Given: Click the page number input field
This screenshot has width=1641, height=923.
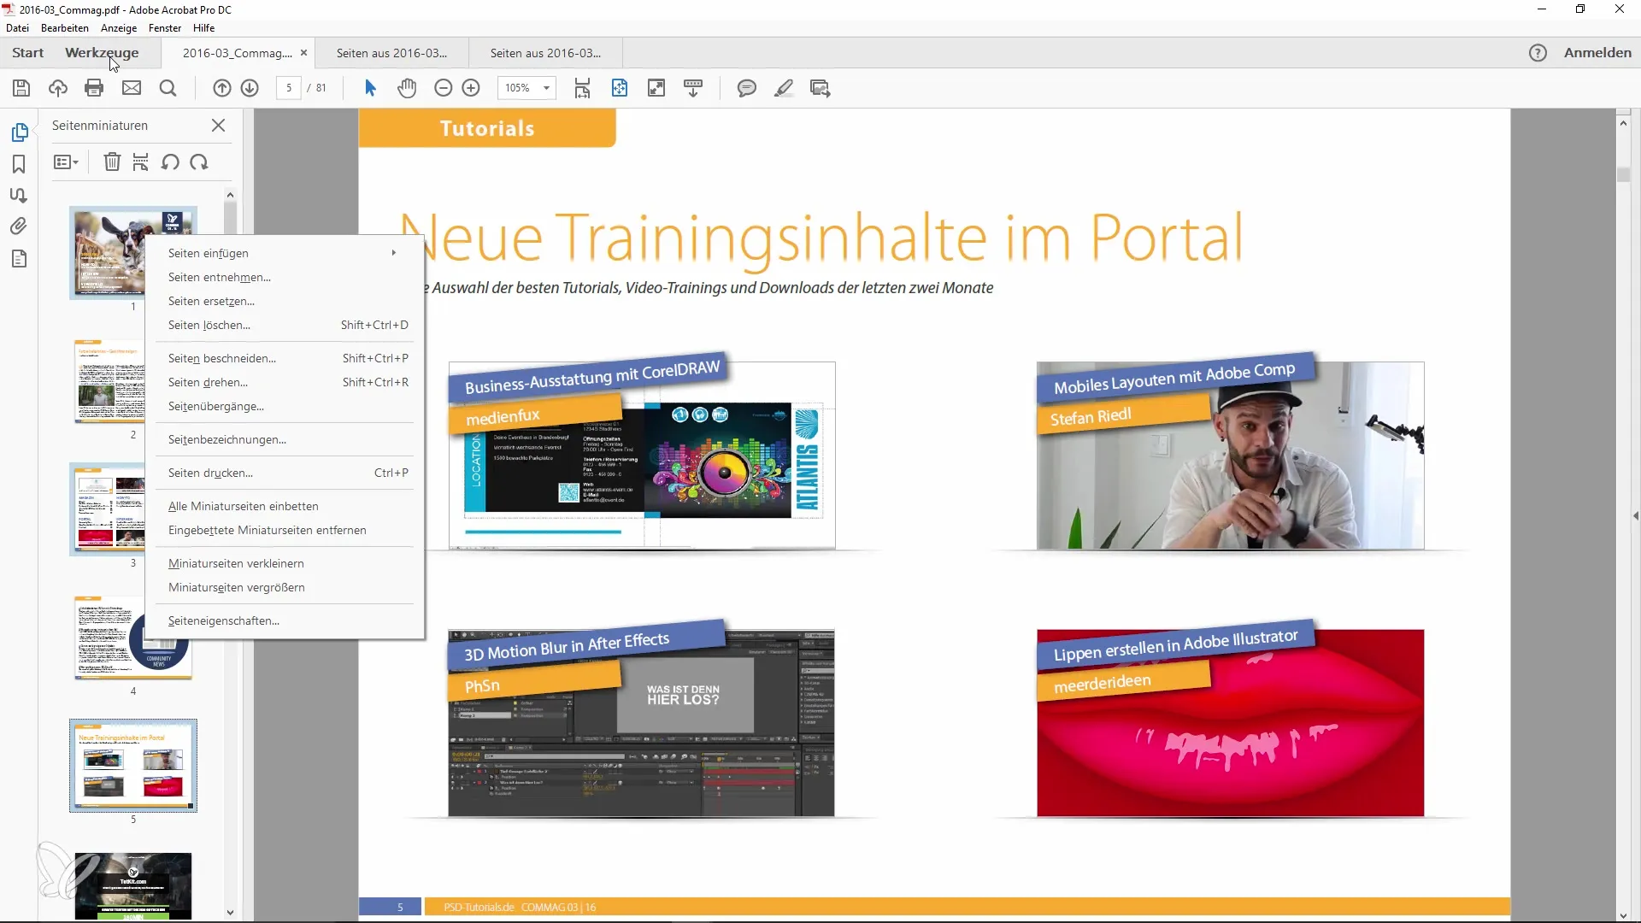Looking at the screenshot, I should click(289, 88).
